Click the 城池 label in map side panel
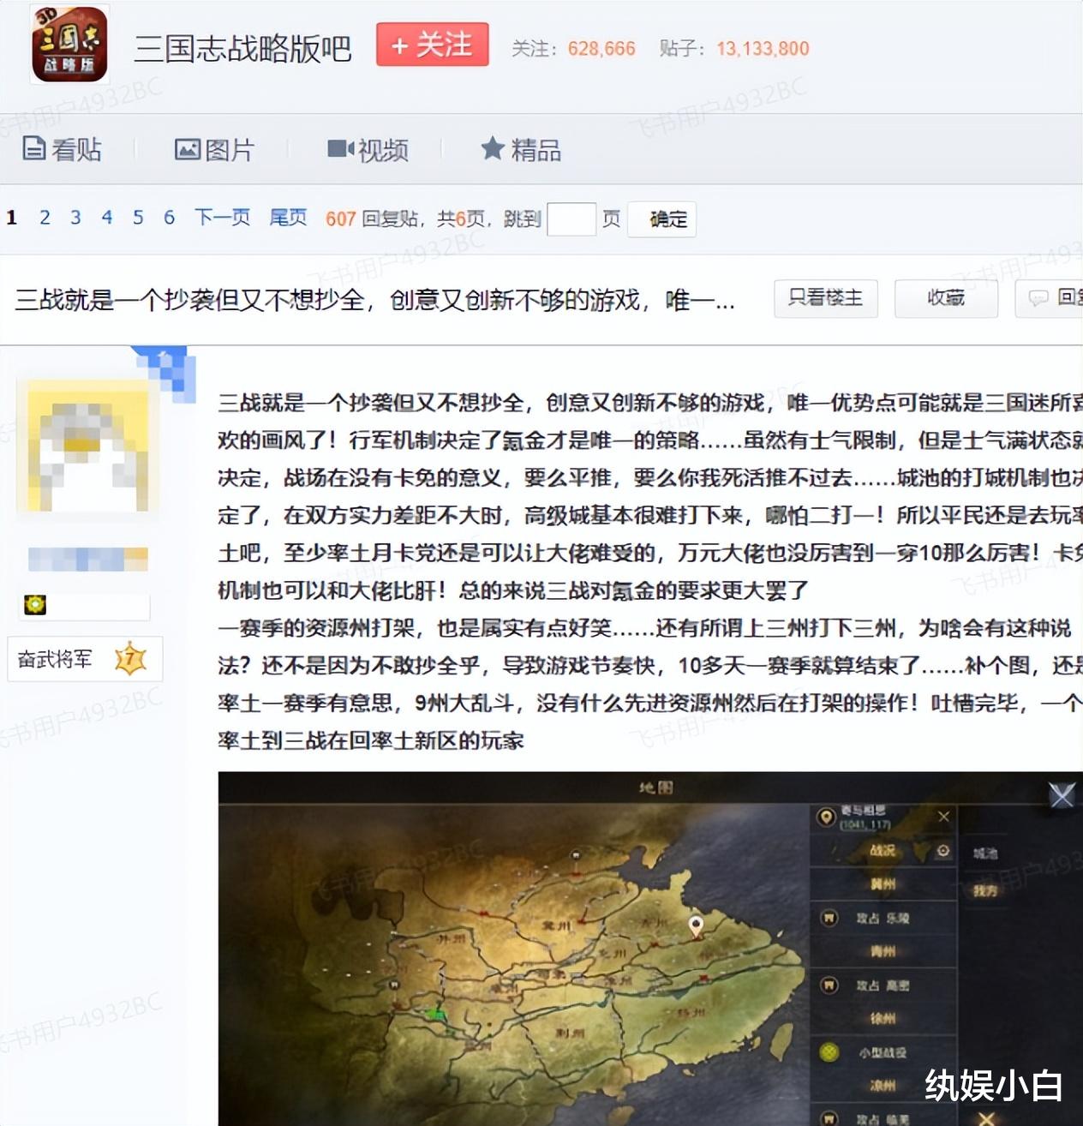The height and width of the screenshot is (1126, 1083). 985,853
